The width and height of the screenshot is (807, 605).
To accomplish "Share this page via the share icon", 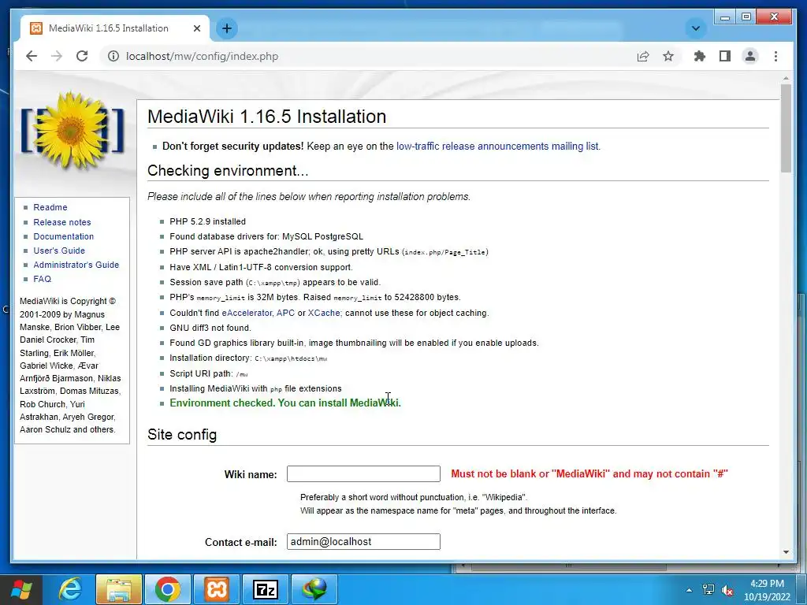I will 643,56.
